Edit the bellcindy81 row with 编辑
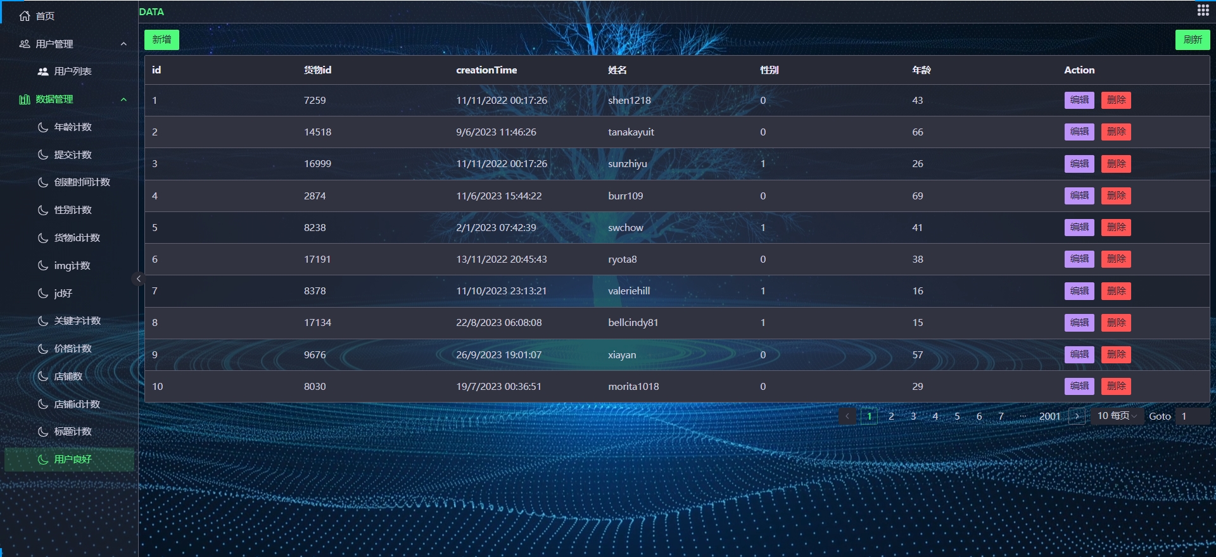 click(1079, 323)
